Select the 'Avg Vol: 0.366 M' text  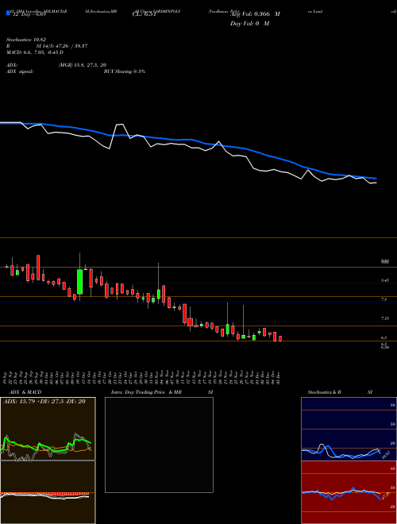point(255,14)
